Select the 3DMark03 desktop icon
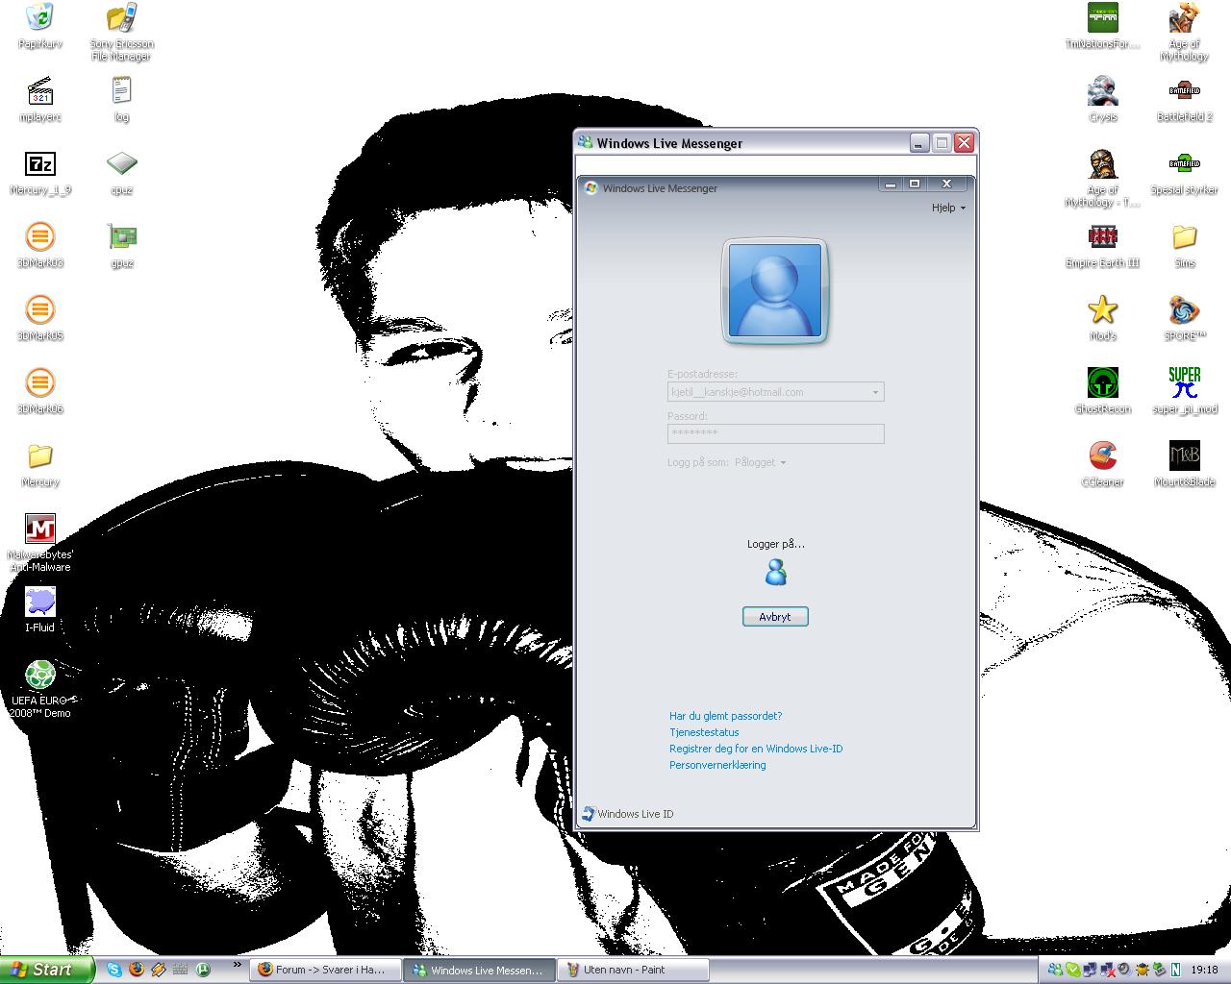This screenshot has height=984, width=1231. [x=40, y=245]
